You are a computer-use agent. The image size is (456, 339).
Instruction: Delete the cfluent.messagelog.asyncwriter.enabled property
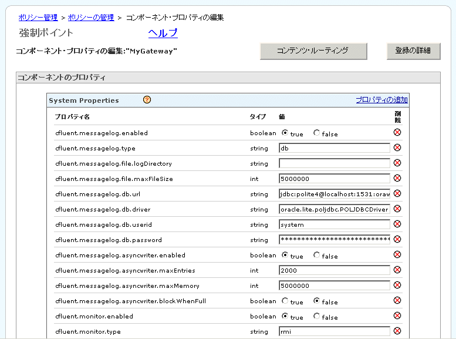point(397,254)
